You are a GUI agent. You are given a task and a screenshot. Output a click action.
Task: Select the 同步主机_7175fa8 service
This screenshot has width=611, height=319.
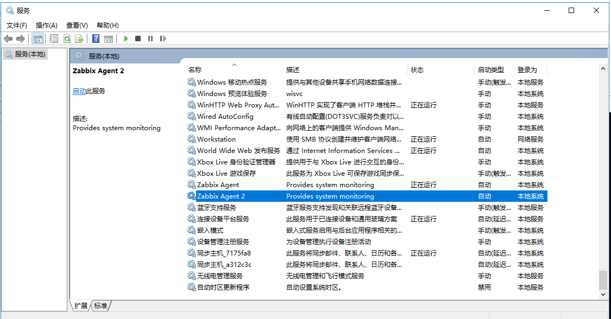(x=367, y=253)
